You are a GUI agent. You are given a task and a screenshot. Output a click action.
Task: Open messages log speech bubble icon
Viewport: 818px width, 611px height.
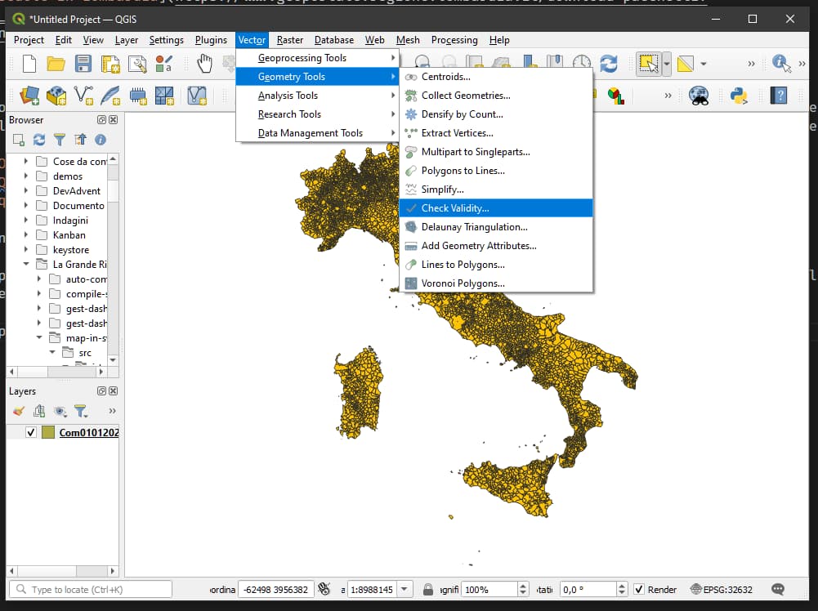(x=778, y=590)
